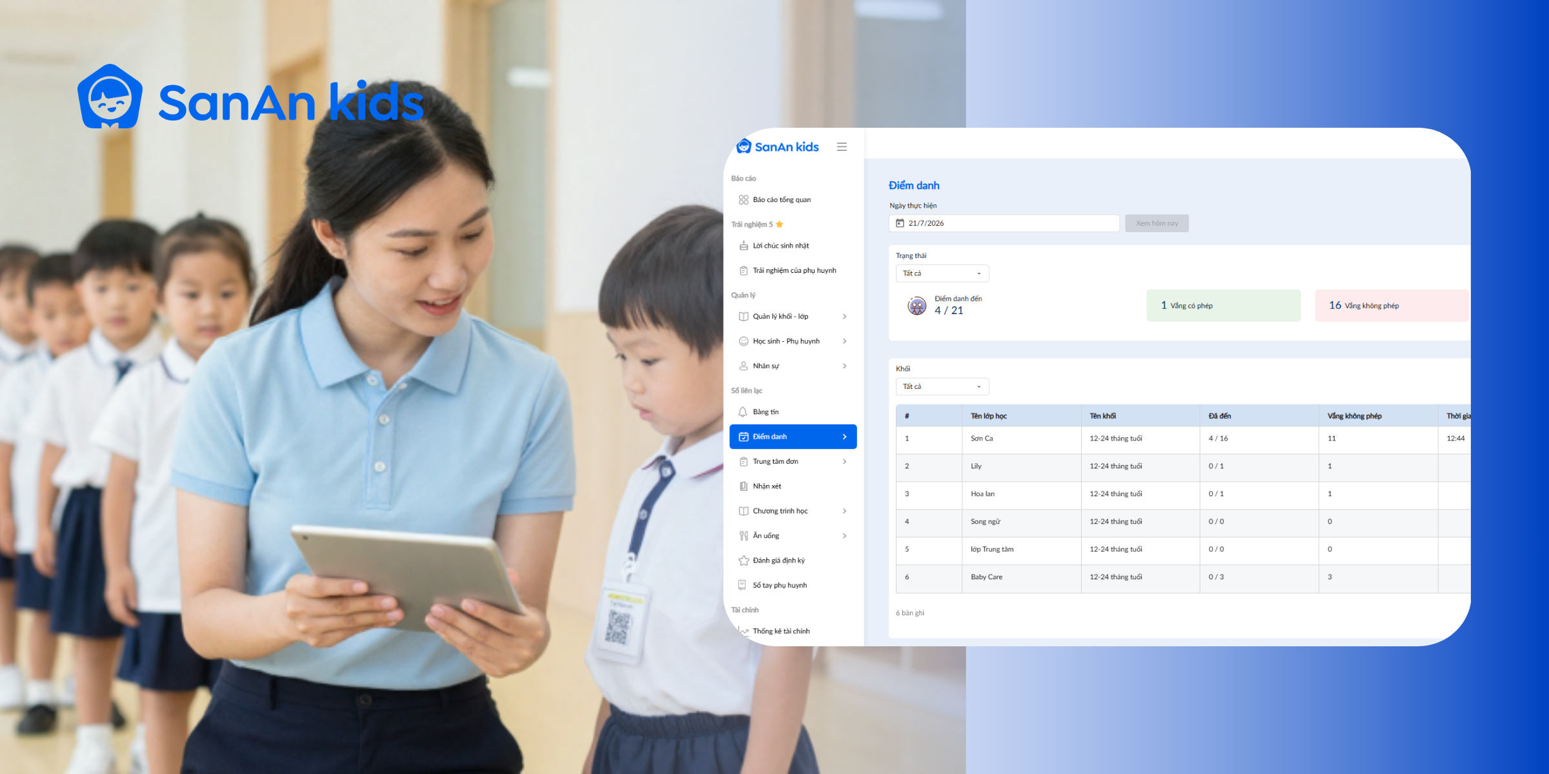Click the Ăn uống fork and knife icon
This screenshot has width=1549, height=774.
(x=744, y=536)
